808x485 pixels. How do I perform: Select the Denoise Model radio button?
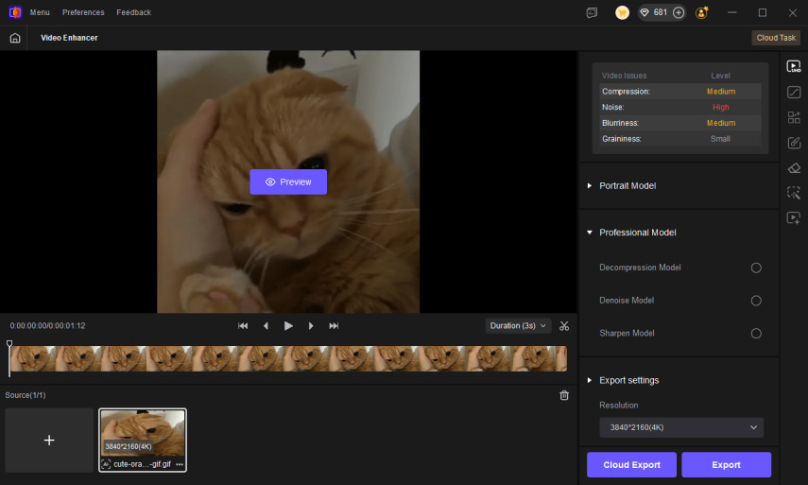pos(756,301)
